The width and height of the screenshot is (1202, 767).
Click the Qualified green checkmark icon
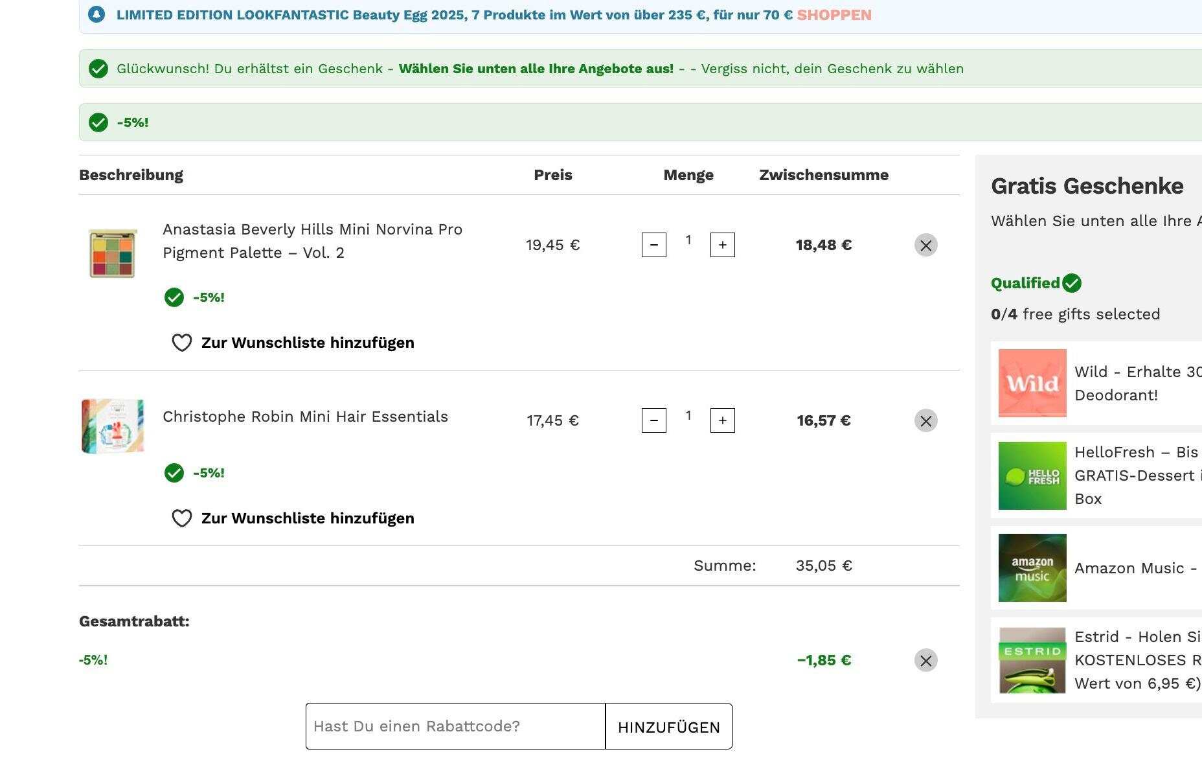coord(1072,283)
